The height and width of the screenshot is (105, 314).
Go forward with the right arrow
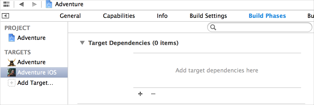point(34,4)
